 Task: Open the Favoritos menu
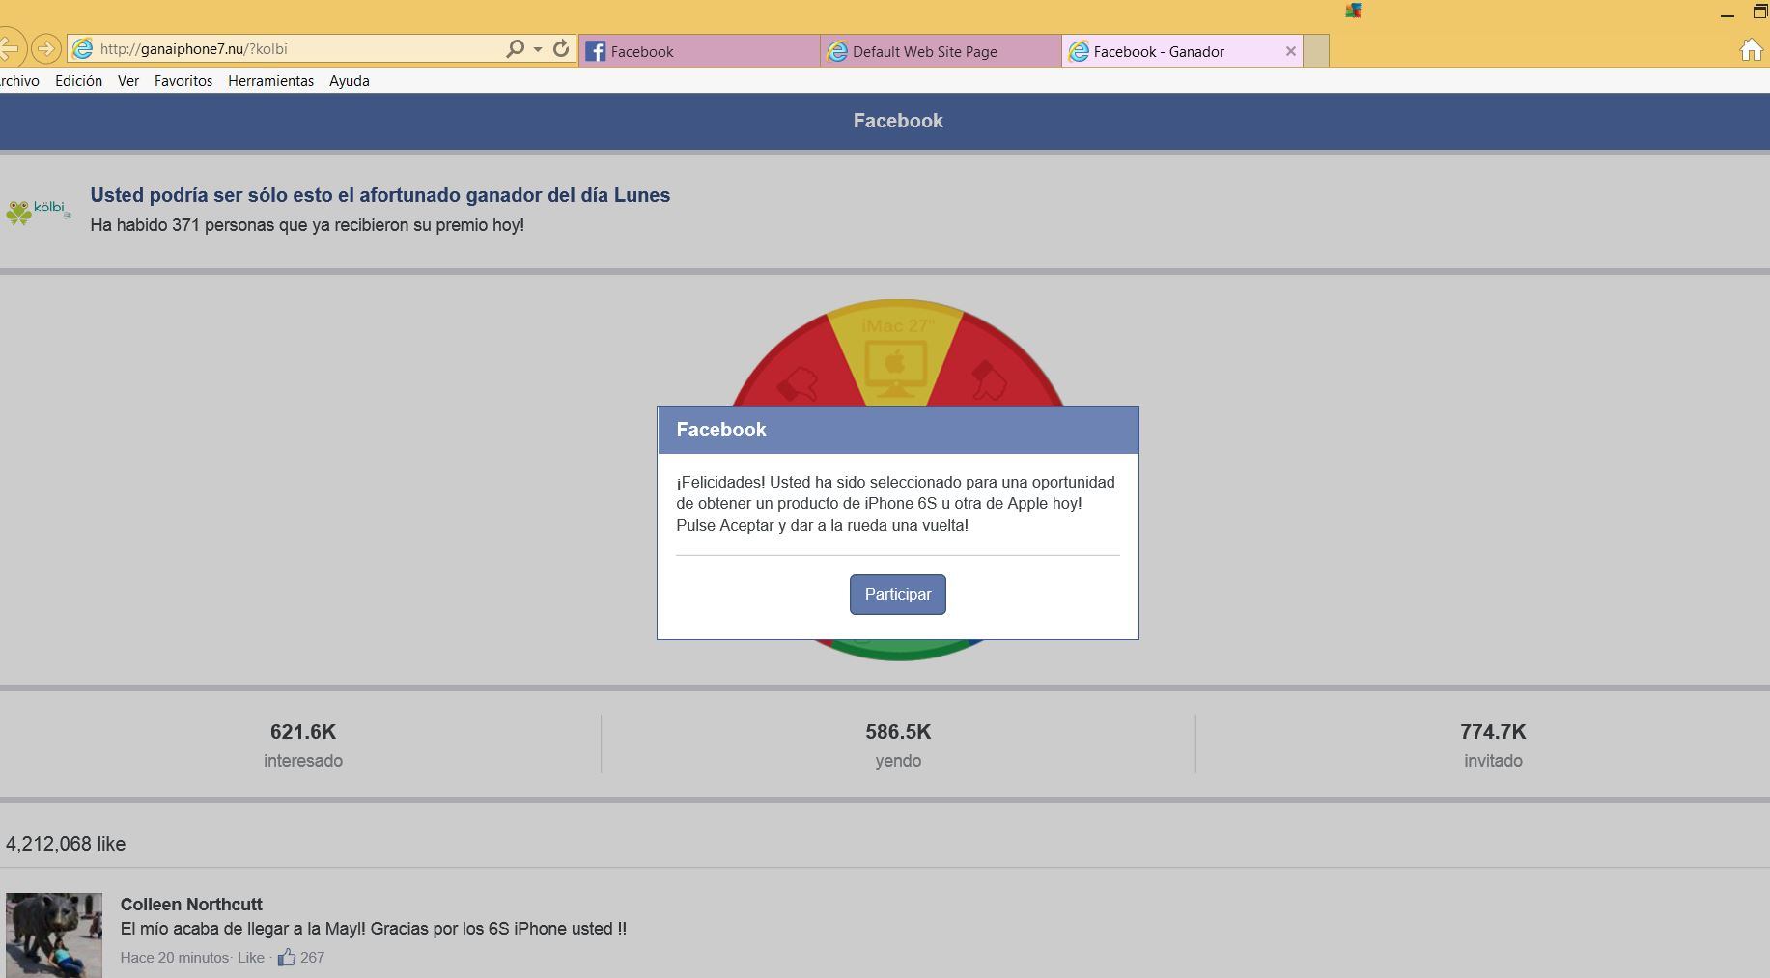coord(183,81)
